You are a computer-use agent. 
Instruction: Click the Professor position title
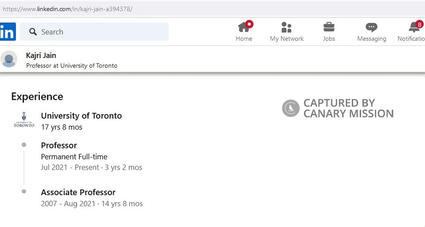[59, 145]
